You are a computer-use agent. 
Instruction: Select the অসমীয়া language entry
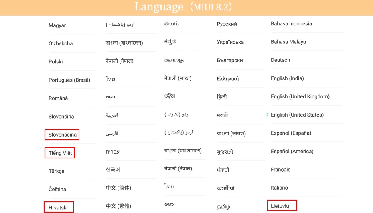click(225, 188)
